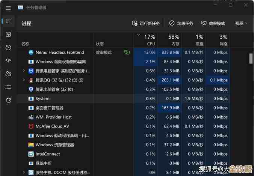This screenshot has width=254, height=176.
Task: Select the McAfee Cloud AV row name
Action: click(x=52, y=126)
